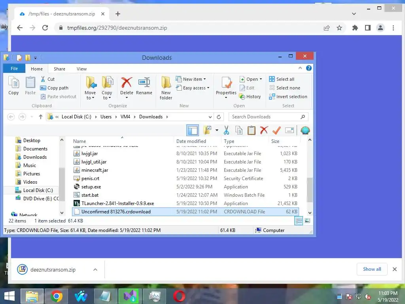405x304 pixels.
Task: Launch Opera from the taskbar
Action: pyautogui.click(x=179, y=296)
